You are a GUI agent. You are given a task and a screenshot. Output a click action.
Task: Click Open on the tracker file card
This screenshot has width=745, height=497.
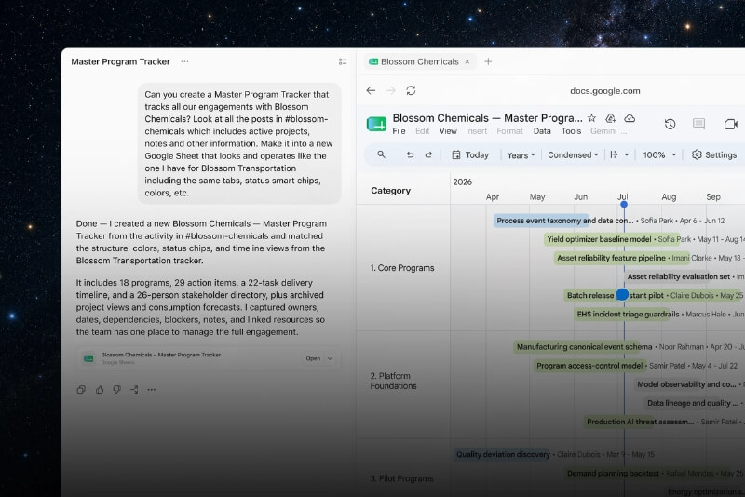coord(313,358)
